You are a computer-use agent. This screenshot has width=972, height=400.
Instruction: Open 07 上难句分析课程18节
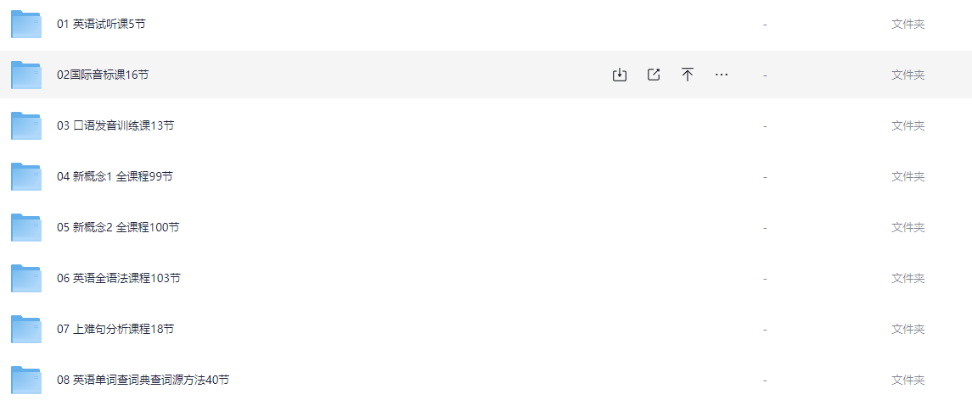click(115, 329)
